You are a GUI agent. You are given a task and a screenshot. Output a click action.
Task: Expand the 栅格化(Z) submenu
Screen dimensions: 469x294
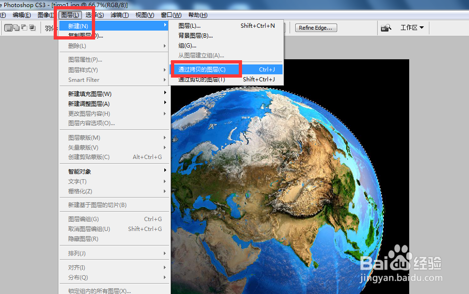[114, 191]
